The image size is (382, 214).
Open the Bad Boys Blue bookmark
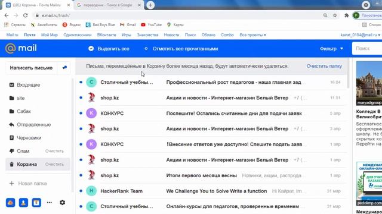pyautogui.click(x=100, y=25)
